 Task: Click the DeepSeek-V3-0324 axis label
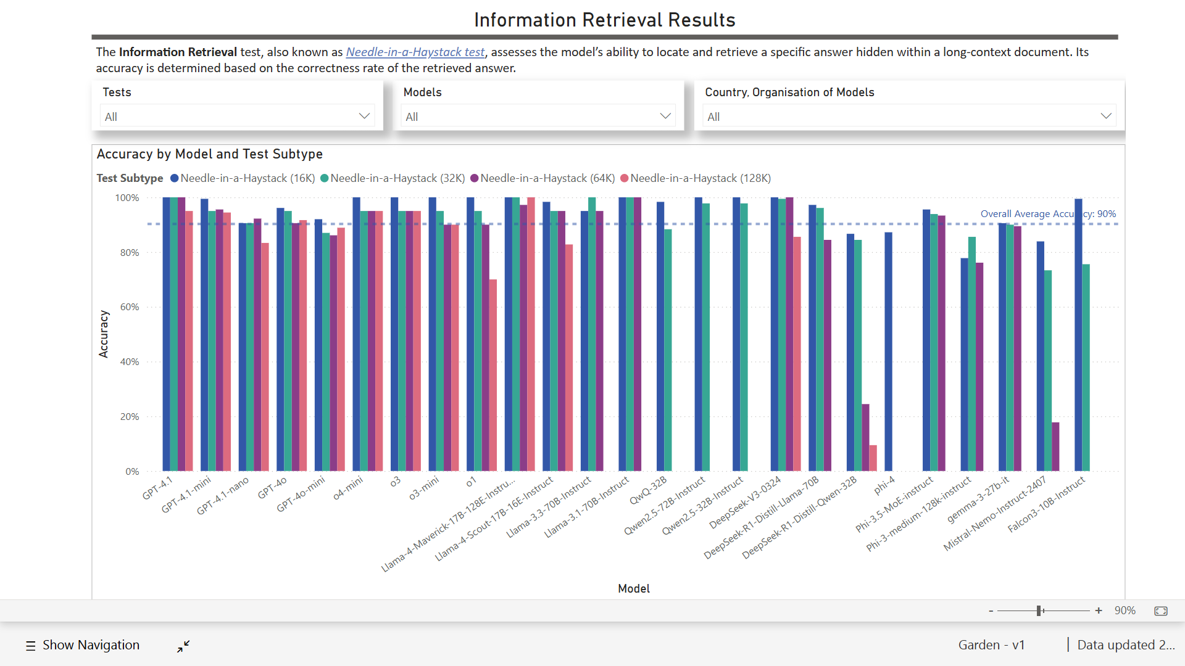(745, 503)
